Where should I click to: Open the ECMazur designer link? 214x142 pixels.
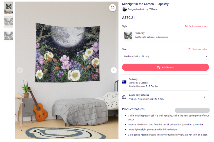coord(153,9)
